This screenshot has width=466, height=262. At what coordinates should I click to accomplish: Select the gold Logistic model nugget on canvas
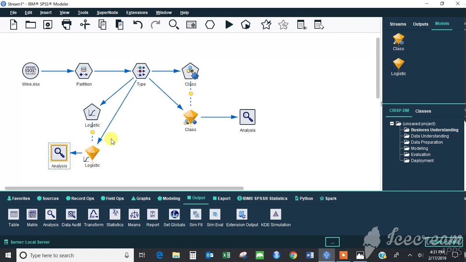92,153
